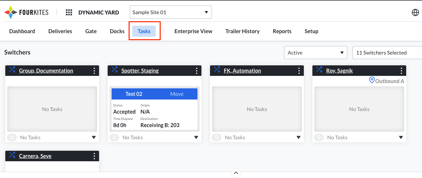Open the app grid launcher icon
This screenshot has height=178, width=422.
click(69, 12)
